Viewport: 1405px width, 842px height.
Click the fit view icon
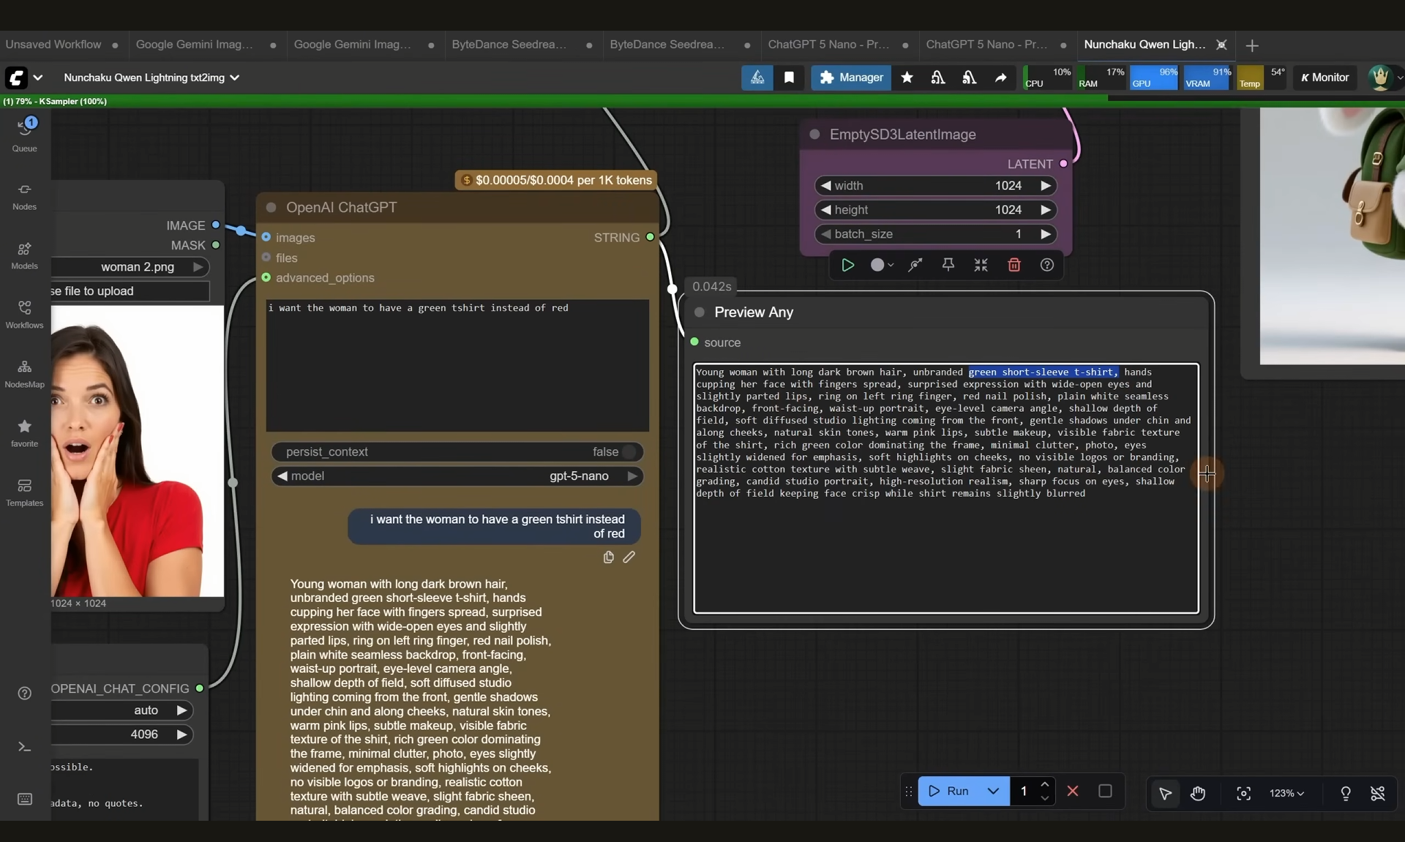pyautogui.click(x=1243, y=793)
